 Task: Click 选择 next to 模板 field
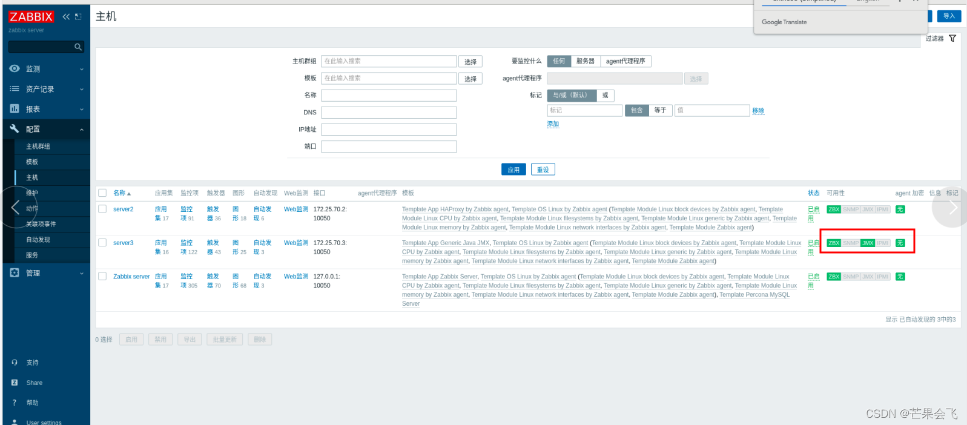[470, 79]
